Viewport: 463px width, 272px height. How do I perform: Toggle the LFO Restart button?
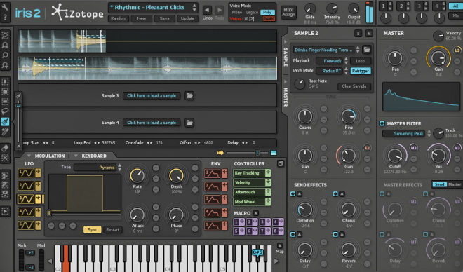112,229
